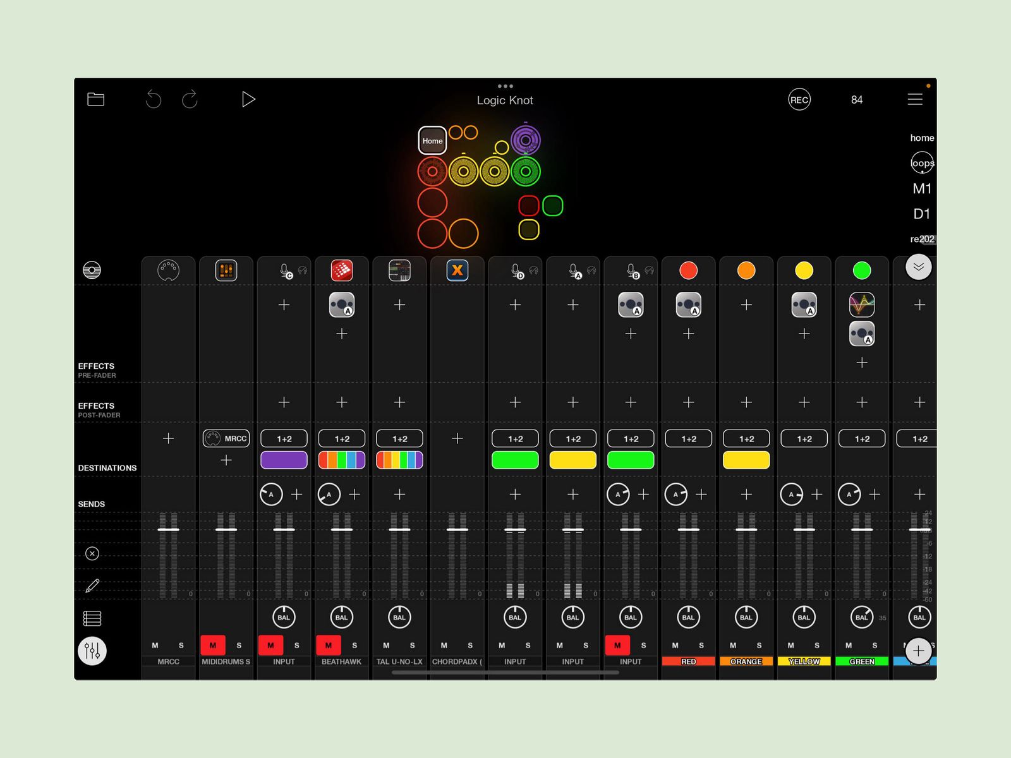
Task: Open the D1 page tab
Action: pos(922,214)
